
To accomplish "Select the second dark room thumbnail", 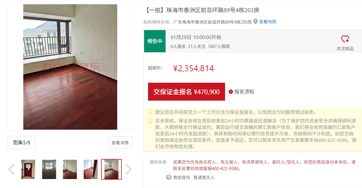I will pos(49,169).
